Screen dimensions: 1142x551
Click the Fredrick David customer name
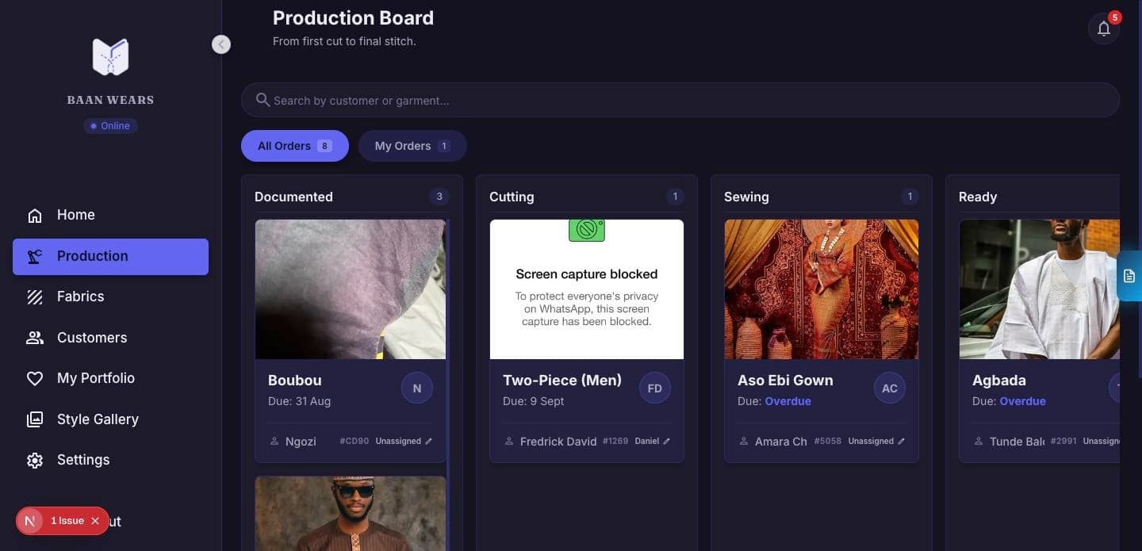tap(558, 442)
